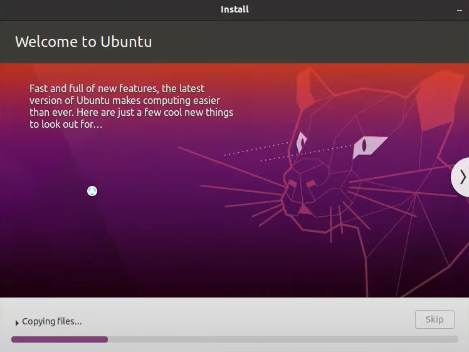Viewport: 469px width, 352px height.
Task: Select the 'Welcome to Ubuntu' heading
Action: click(83, 41)
